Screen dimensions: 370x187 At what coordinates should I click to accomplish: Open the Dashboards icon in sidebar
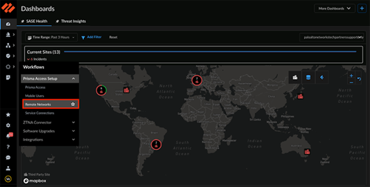pyautogui.click(x=8, y=23)
